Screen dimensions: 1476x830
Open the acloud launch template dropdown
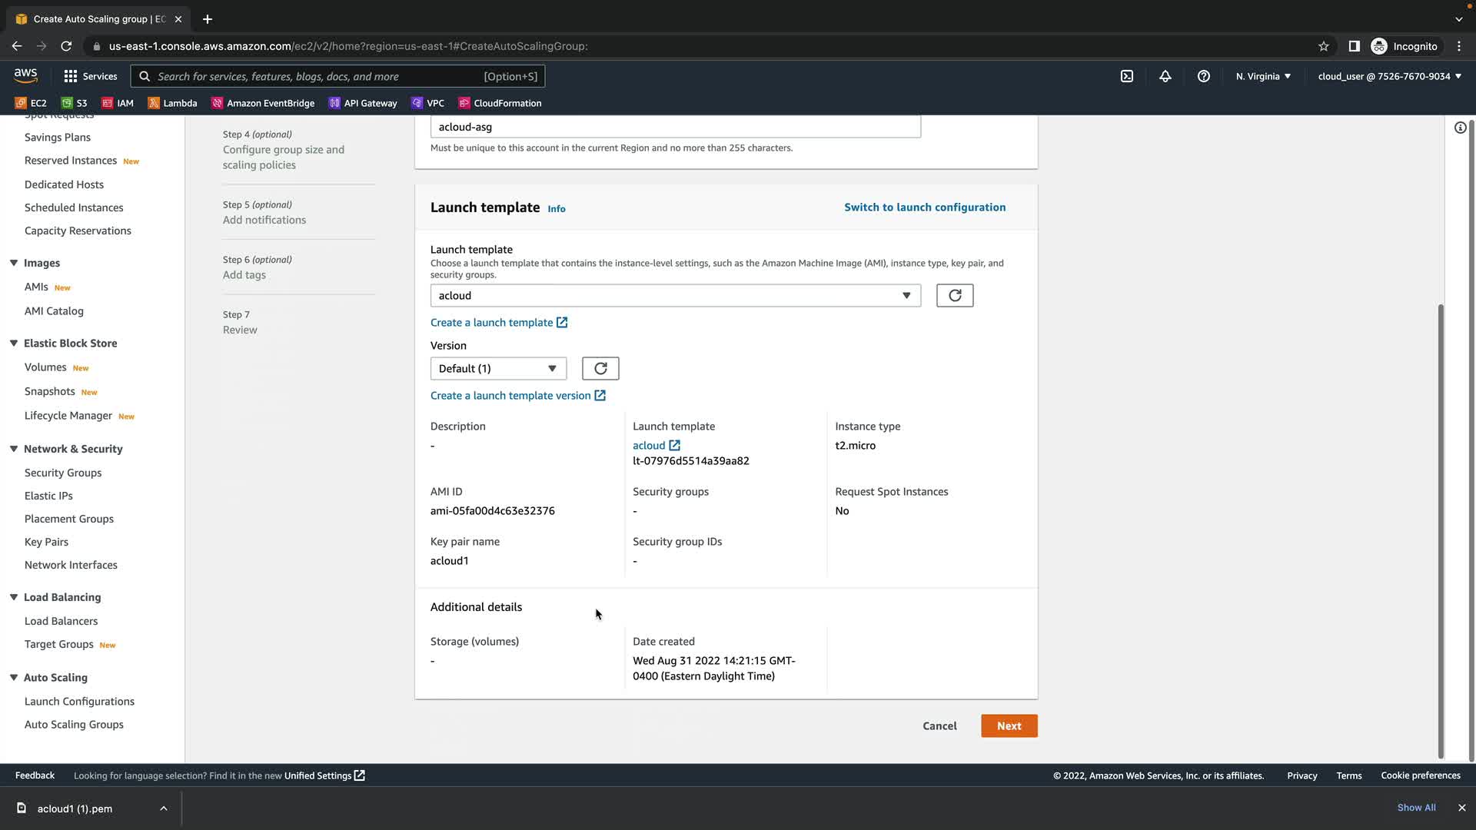(x=675, y=296)
